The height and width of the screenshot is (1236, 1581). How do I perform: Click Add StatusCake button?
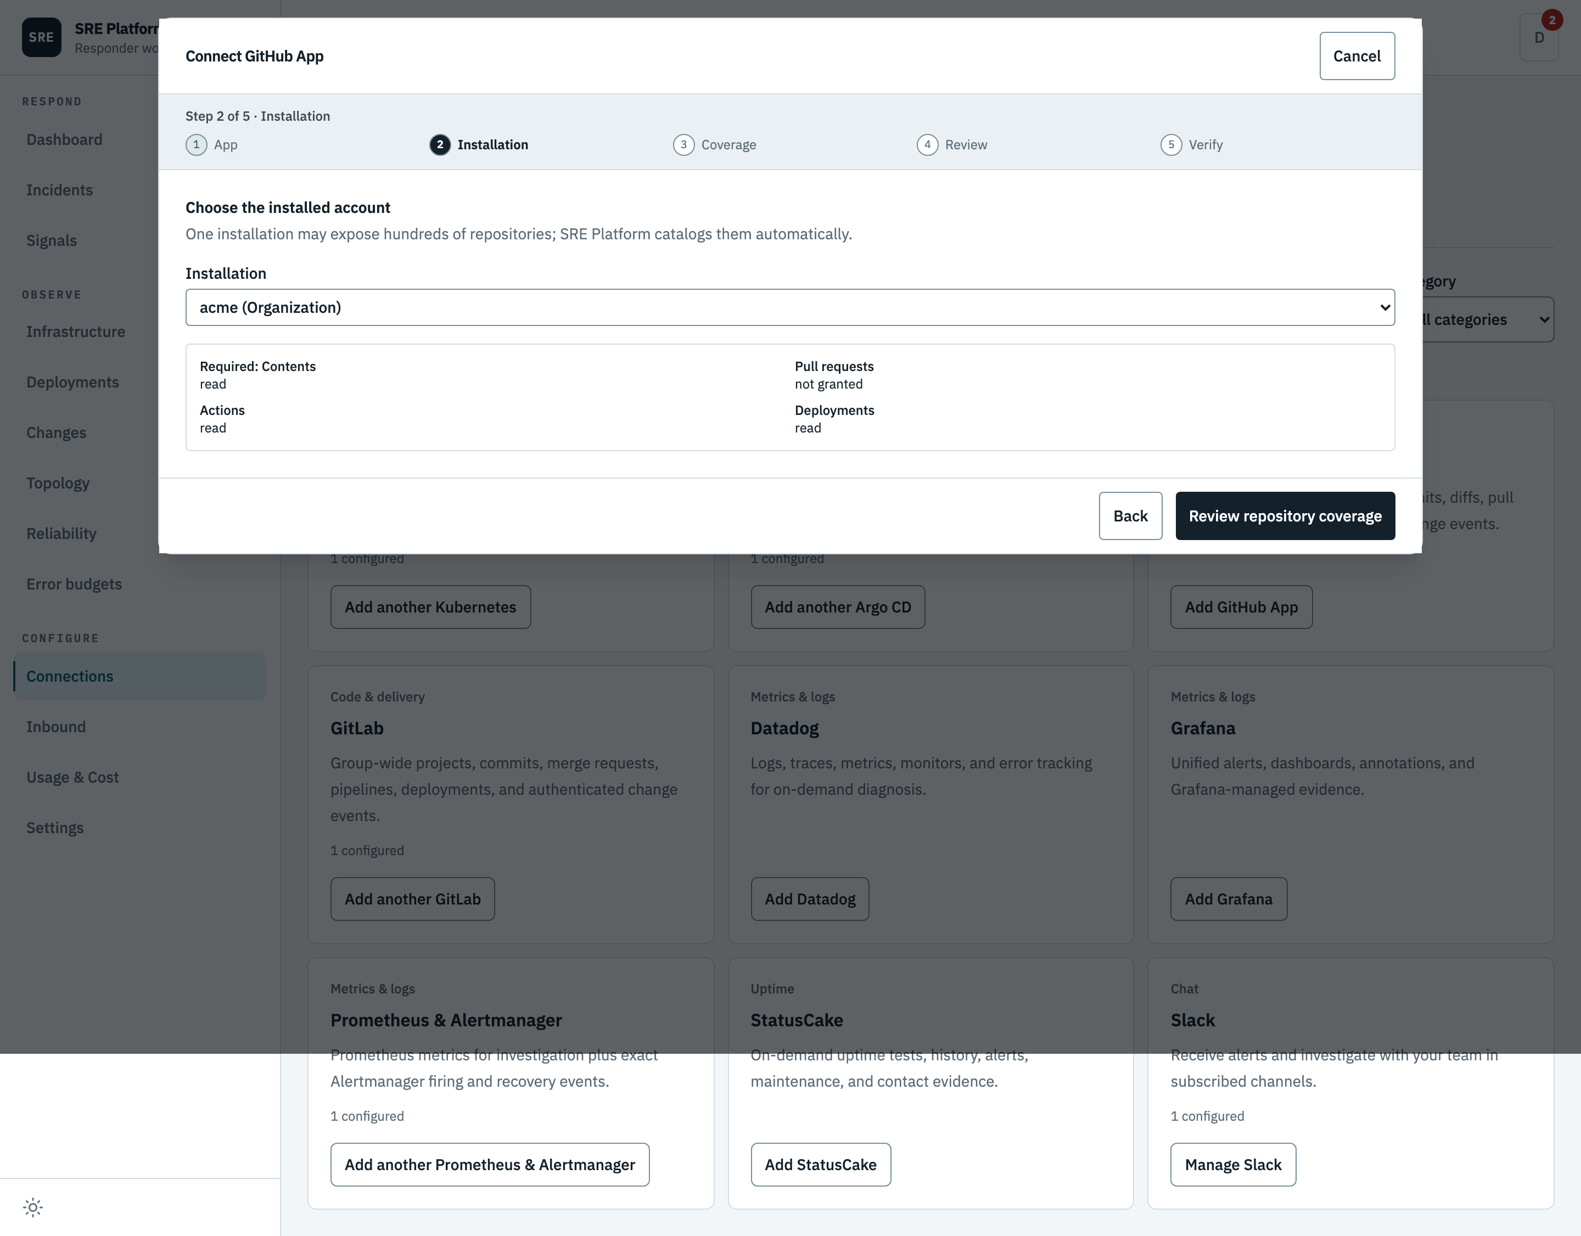820,1164
